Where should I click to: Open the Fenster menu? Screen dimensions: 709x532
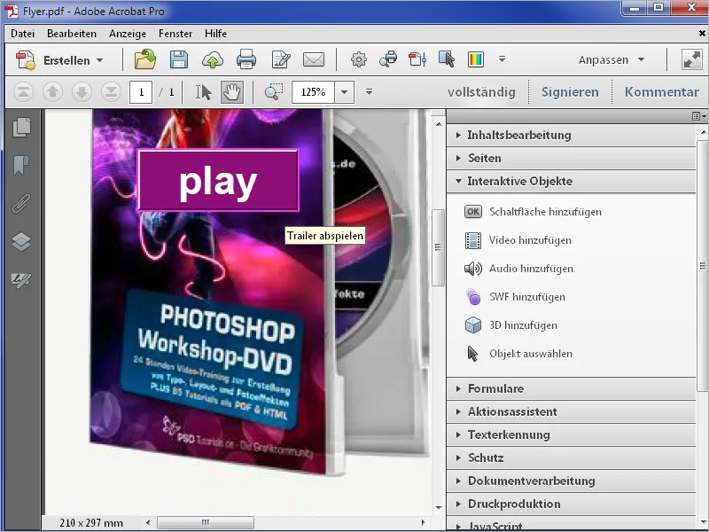click(x=175, y=34)
